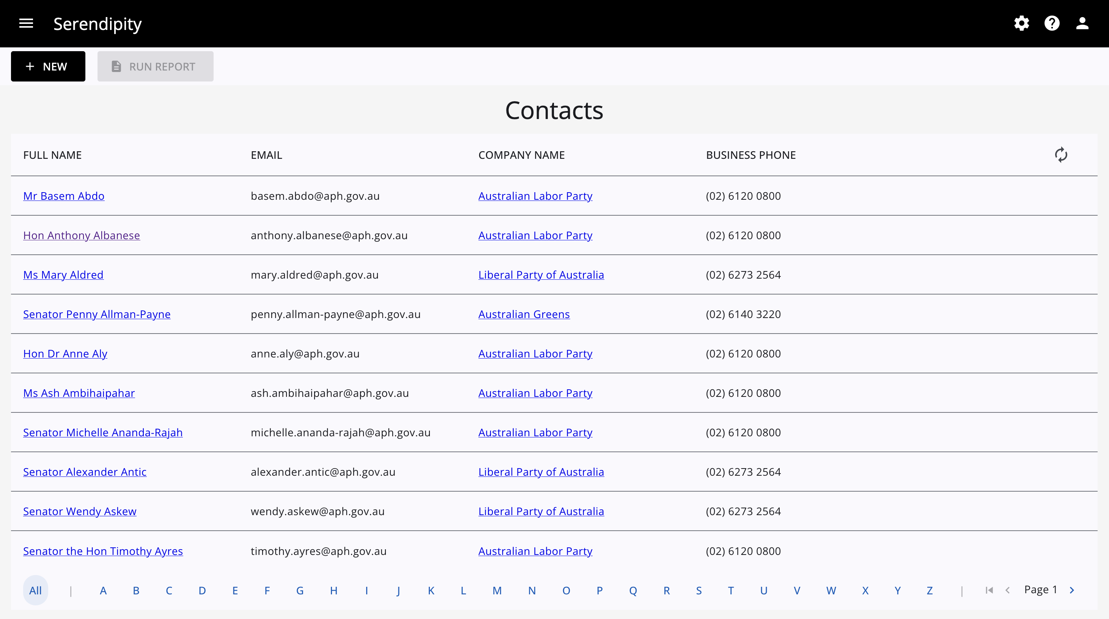Viewport: 1109px width, 619px height.
Task: Click the COMPANY NAME column header
Action: pyautogui.click(x=521, y=155)
